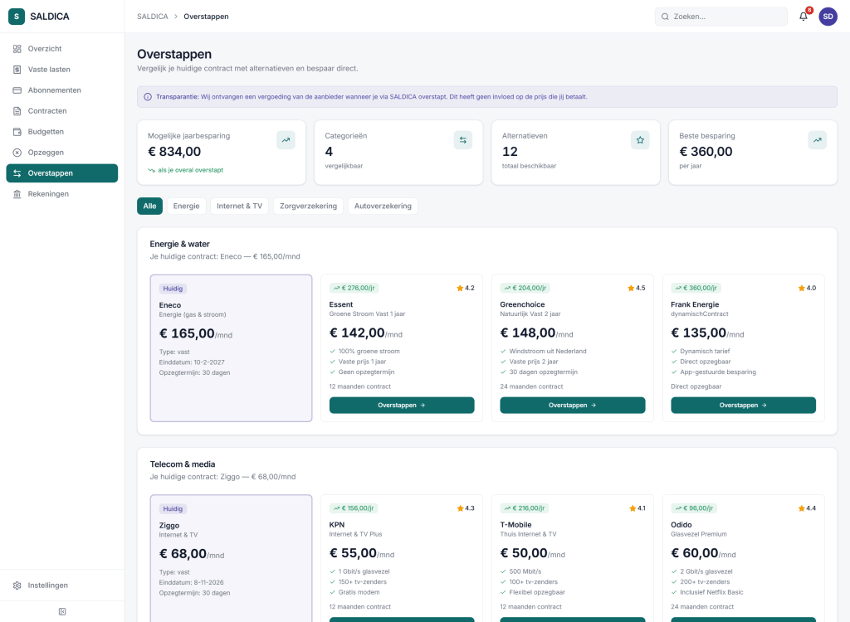
Task: Open the SD user avatar menu
Action: pos(828,17)
